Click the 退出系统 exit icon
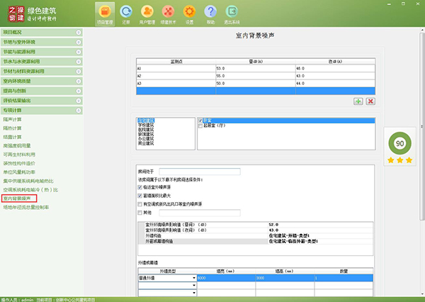 click(x=232, y=13)
